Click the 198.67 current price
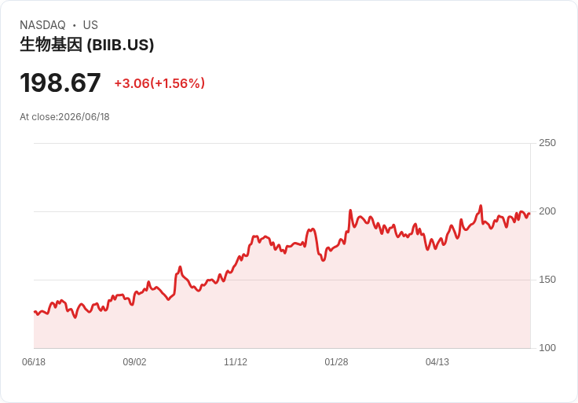This screenshot has width=578, height=403. pos(60,82)
